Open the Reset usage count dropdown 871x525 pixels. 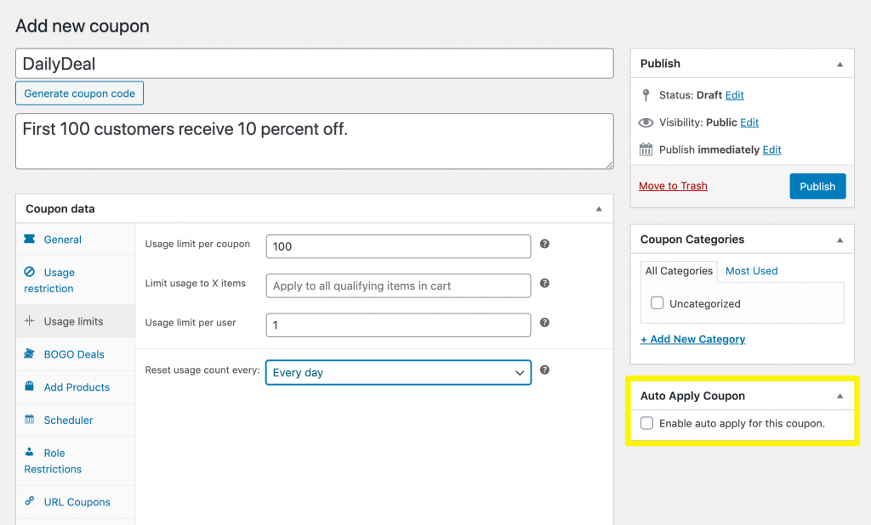(398, 372)
